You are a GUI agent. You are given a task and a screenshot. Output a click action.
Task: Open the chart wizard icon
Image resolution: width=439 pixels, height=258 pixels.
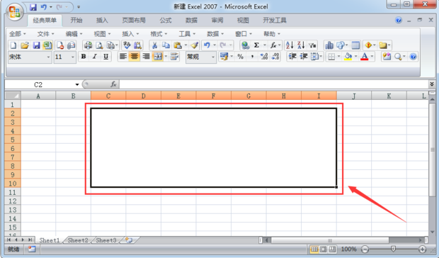329,45
